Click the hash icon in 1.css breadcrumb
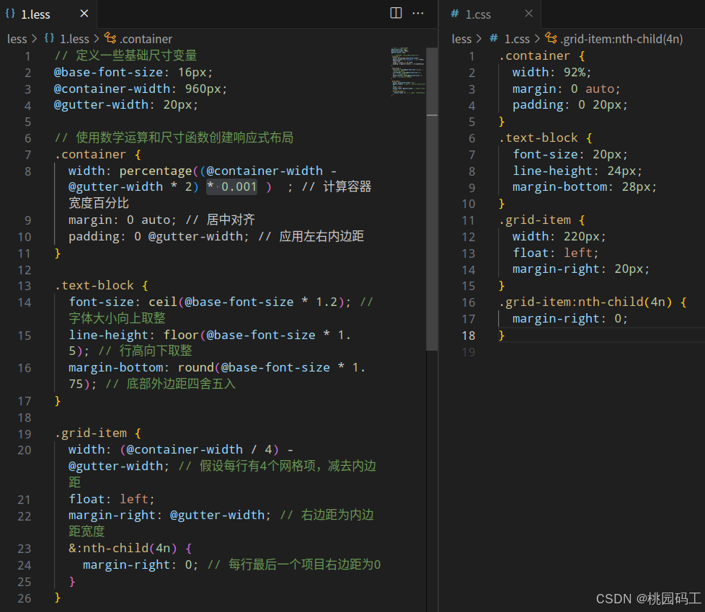 (494, 38)
